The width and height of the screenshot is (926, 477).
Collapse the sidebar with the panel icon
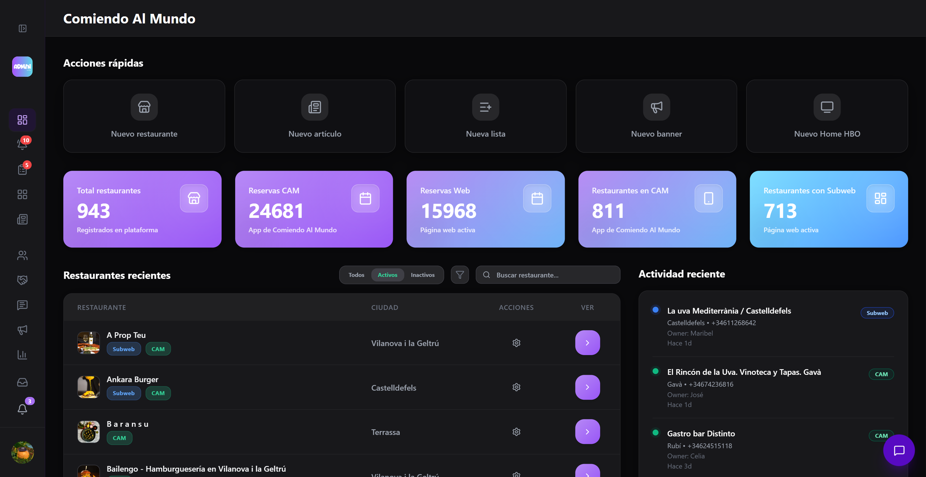click(x=22, y=28)
